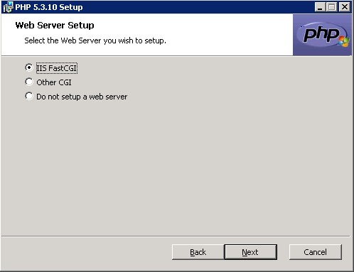Click 'Select the Web Server you wish' instruction

[95, 40]
